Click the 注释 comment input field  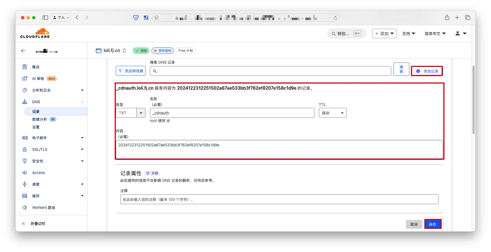tap(279, 199)
